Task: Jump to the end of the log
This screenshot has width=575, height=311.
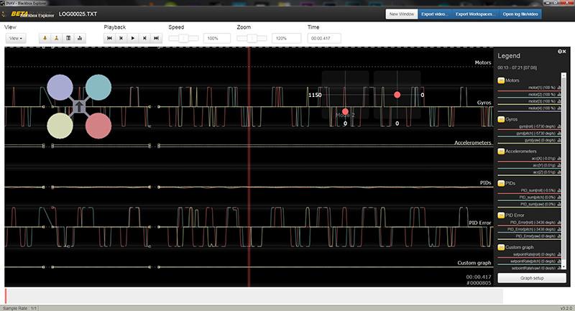Action: (x=156, y=38)
